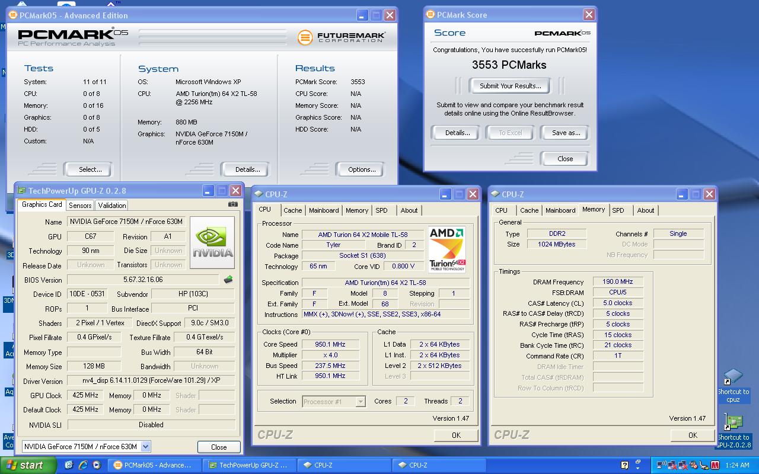Click the GPU-Z title bar icon
Screen dimensions: 759x474
click(22, 191)
